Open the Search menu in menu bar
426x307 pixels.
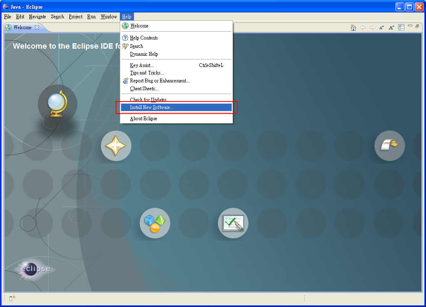point(57,17)
